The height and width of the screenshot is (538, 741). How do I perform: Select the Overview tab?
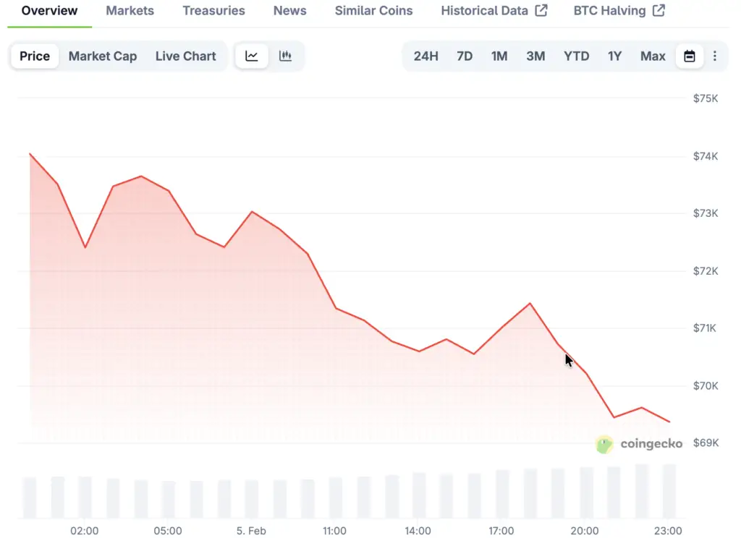(x=49, y=11)
